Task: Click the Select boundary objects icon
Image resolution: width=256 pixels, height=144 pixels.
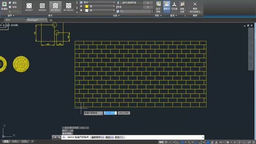Action: click(10, 3)
